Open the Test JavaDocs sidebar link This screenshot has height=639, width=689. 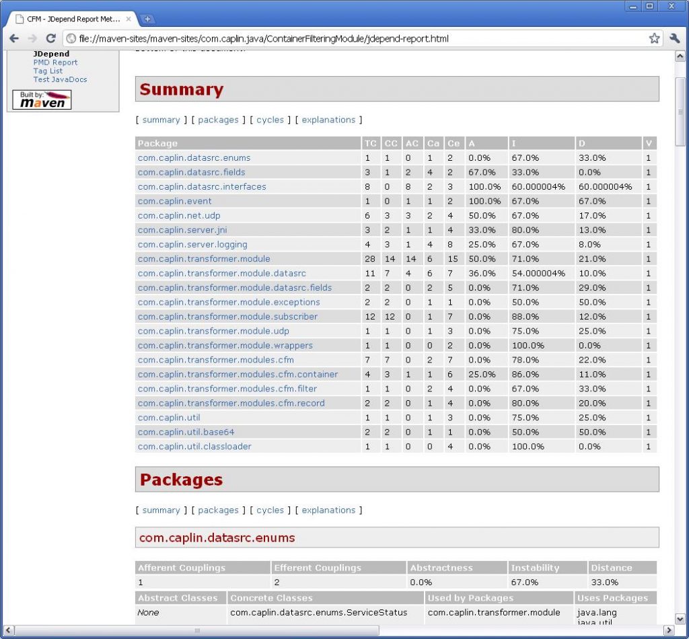point(60,79)
